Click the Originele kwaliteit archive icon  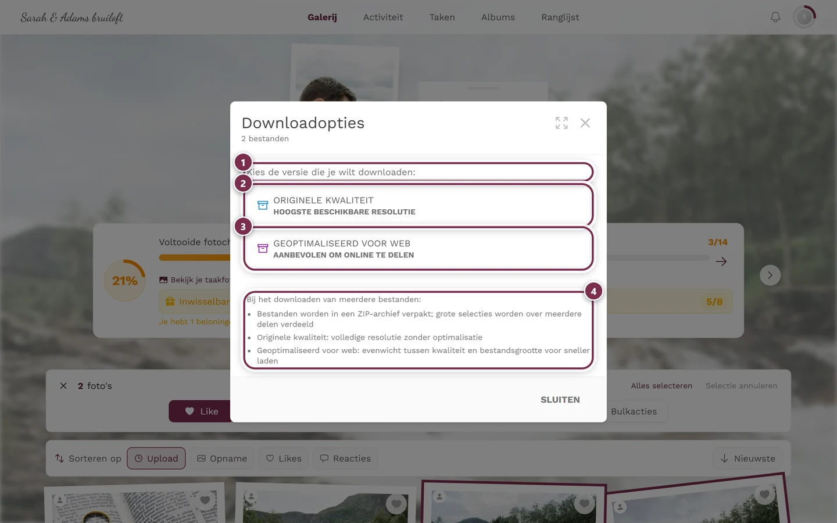pyautogui.click(x=263, y=206)
